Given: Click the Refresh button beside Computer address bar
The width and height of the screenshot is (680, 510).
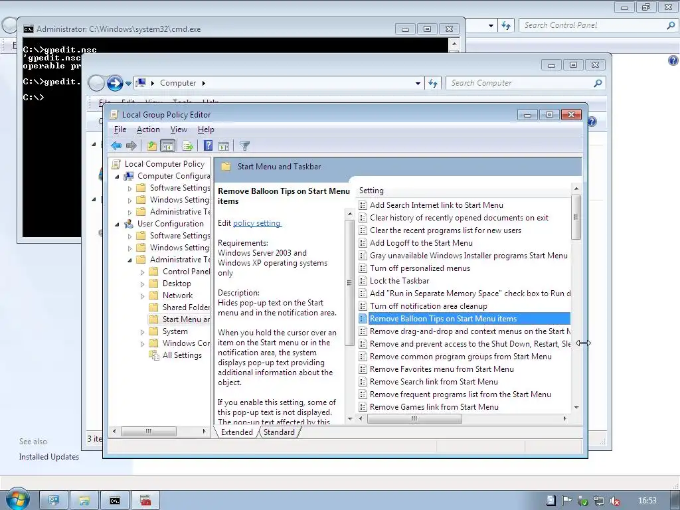Looking at the screenshot, I should [x=433, y=83].
